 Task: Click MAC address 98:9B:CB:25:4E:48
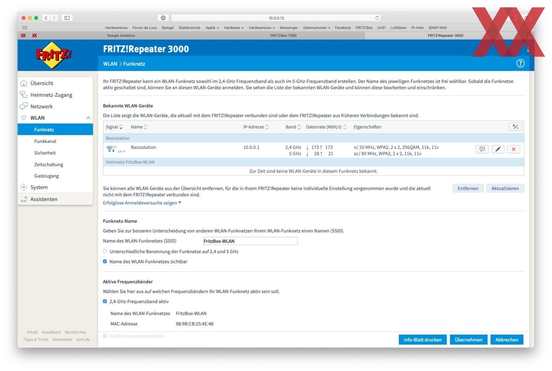pyautogui.click(x=194, y=324)
